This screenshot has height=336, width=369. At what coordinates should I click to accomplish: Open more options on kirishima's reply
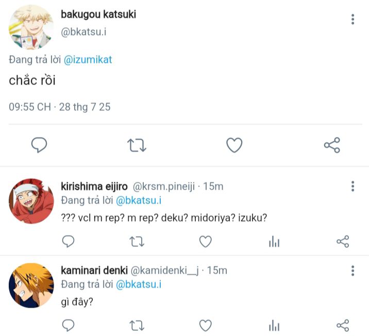point(353,186)
